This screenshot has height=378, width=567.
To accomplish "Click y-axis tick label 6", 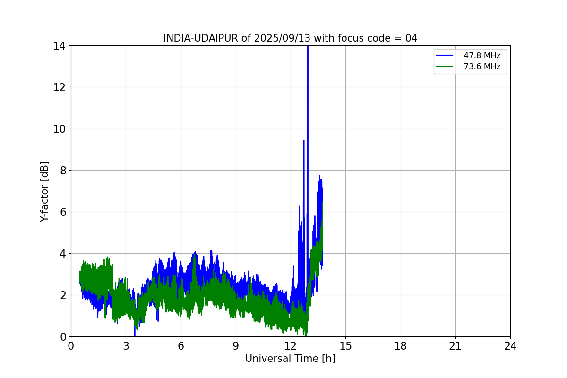I will pyautogui.click(x=62, y=212).
